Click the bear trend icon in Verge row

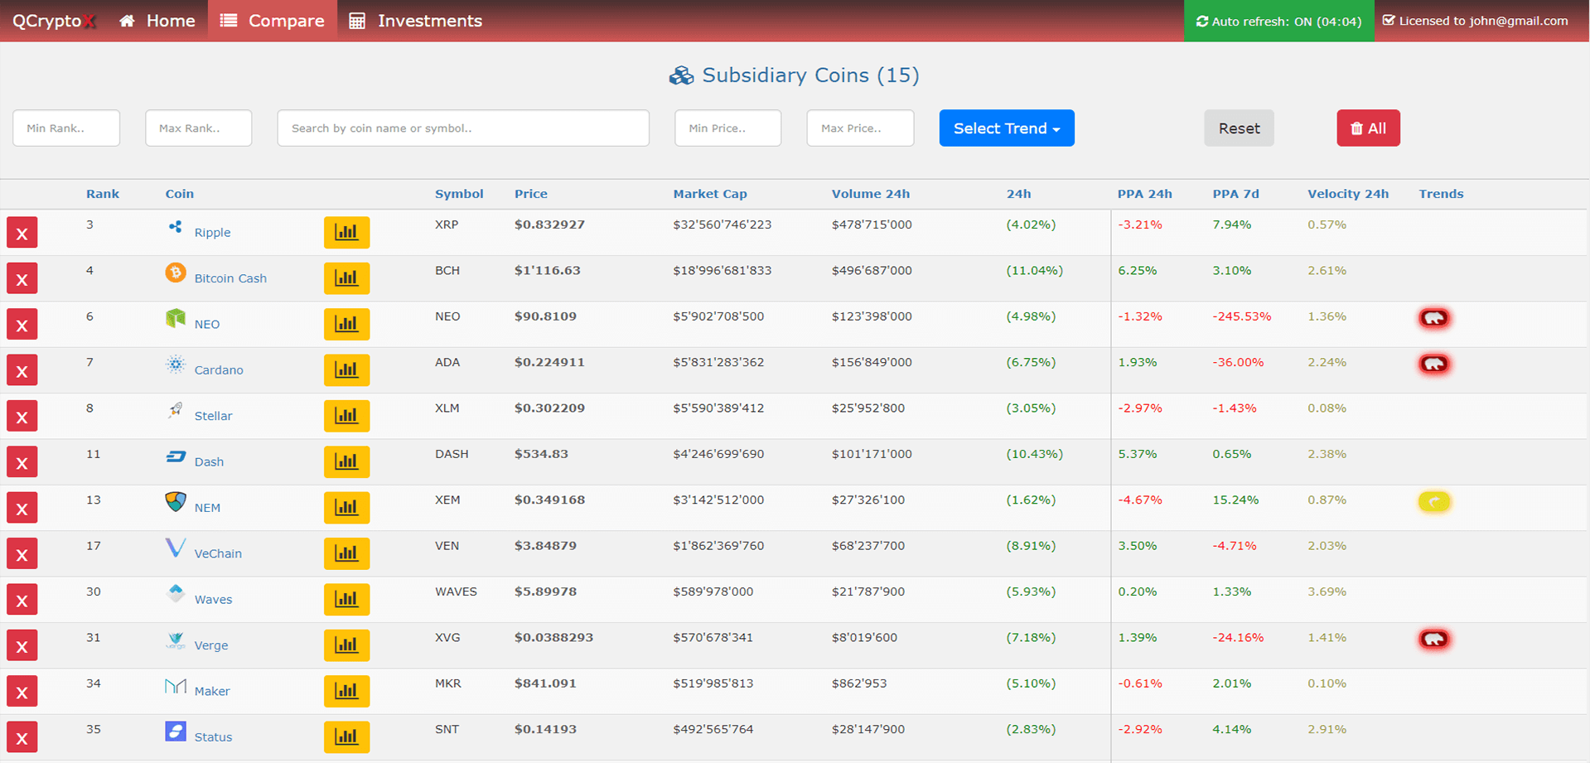click(1434, 639)
